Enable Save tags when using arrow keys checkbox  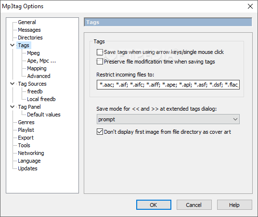100,52
